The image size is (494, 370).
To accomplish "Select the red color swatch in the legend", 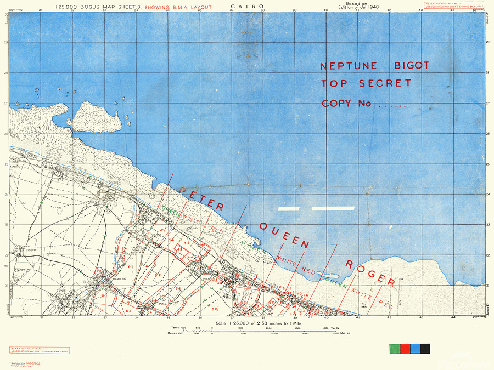I will (x=404, y=348).
